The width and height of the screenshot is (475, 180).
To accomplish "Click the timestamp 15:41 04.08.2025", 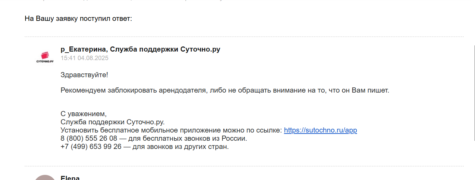I will click(84, 58).
